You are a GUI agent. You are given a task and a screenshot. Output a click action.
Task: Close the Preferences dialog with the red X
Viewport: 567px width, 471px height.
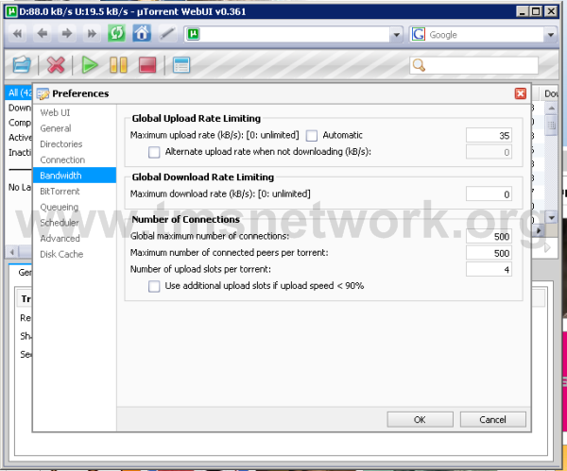coord(521,93)
